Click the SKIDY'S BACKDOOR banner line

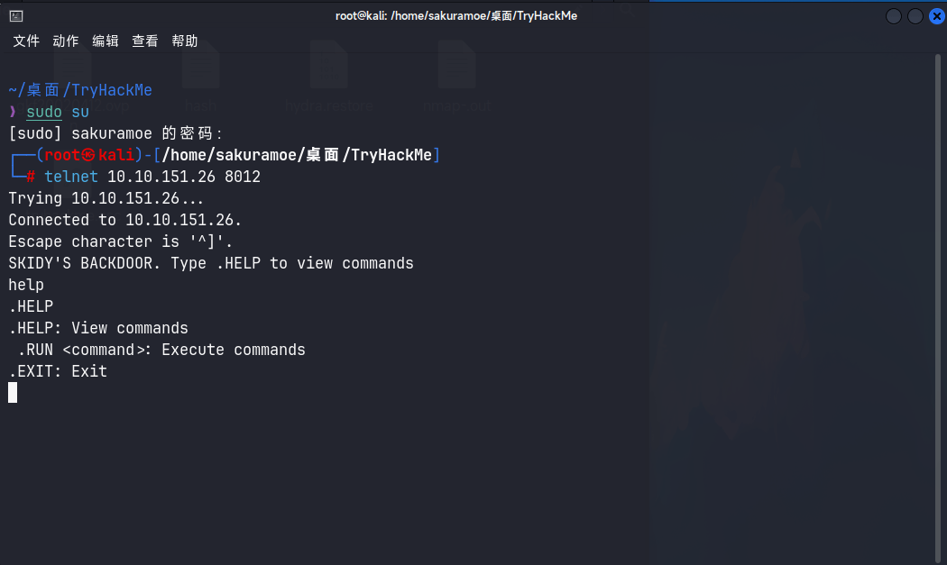click(x=211, y=263)
